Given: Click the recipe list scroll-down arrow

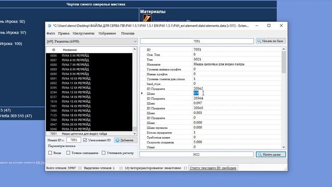Looking at the screenshot, I should pos(135,133).
